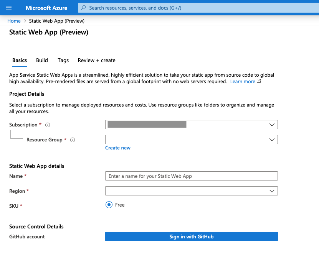The image size is (319, 256).
Task: Open the hamburger portal menu
Action: point(9,8)
